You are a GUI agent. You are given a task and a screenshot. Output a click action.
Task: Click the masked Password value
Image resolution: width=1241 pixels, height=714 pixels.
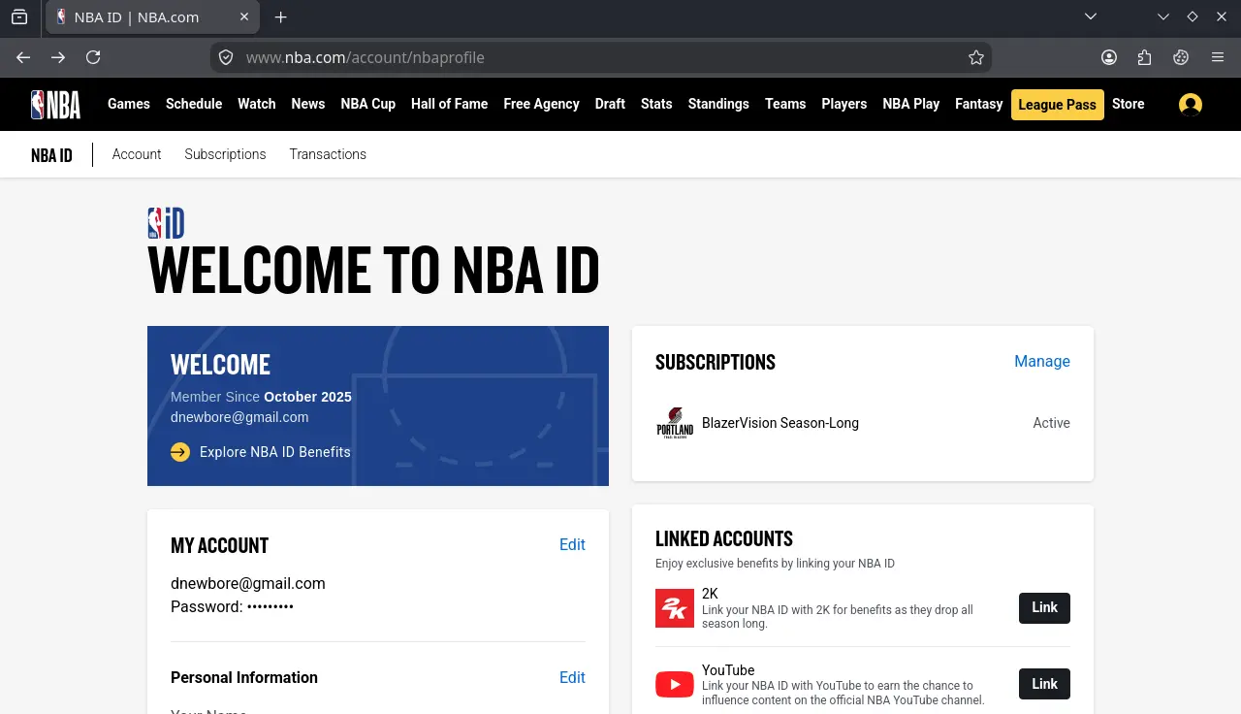tap(270, 607)
